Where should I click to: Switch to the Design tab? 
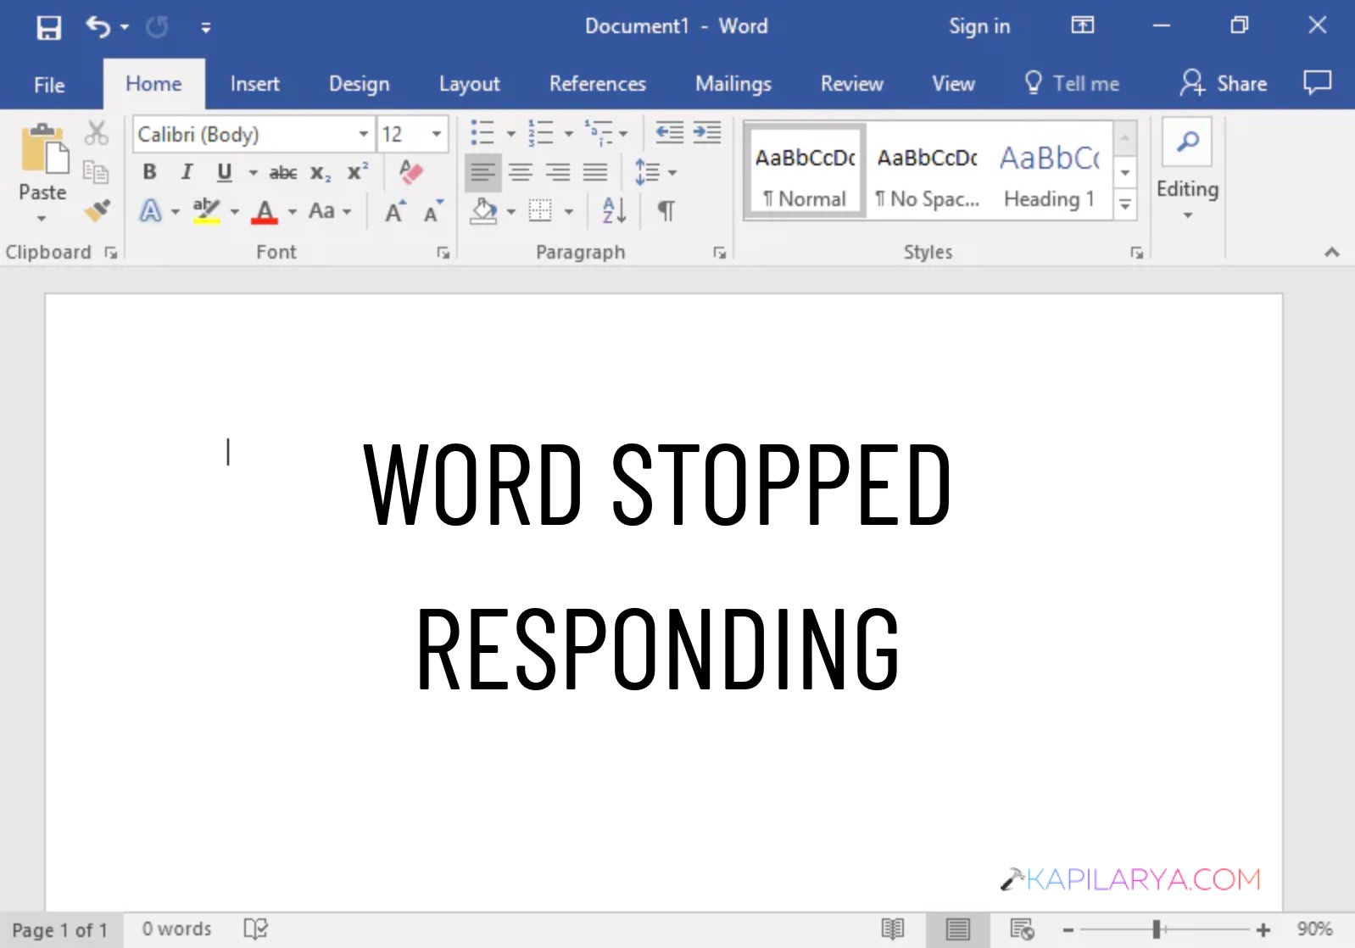(x=359, y=84)
